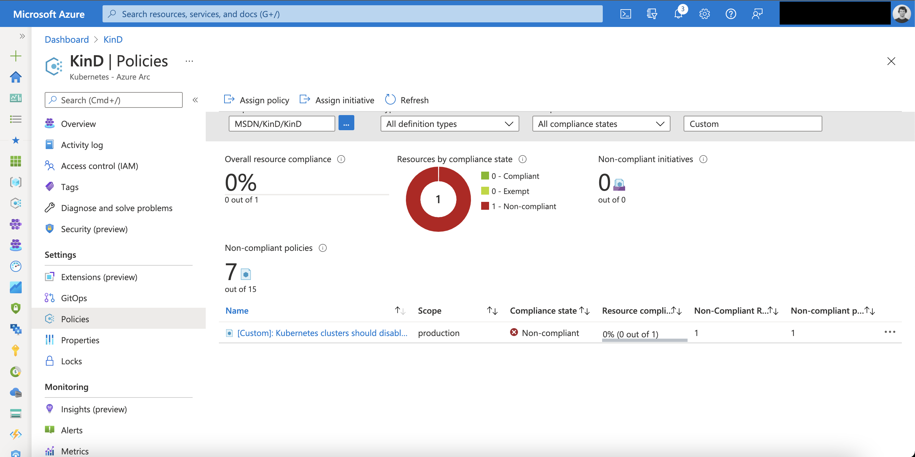Open the Directories + subscriptions filter icon

point(652,14)
